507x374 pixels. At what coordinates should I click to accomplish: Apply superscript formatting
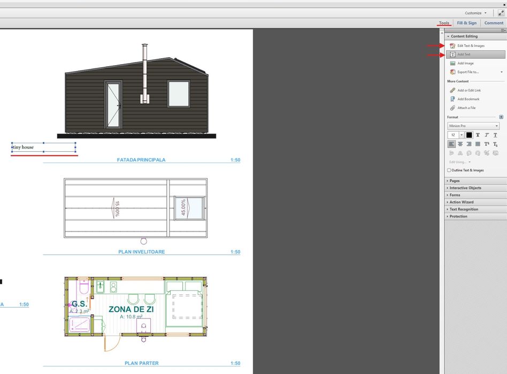point(487,144)
